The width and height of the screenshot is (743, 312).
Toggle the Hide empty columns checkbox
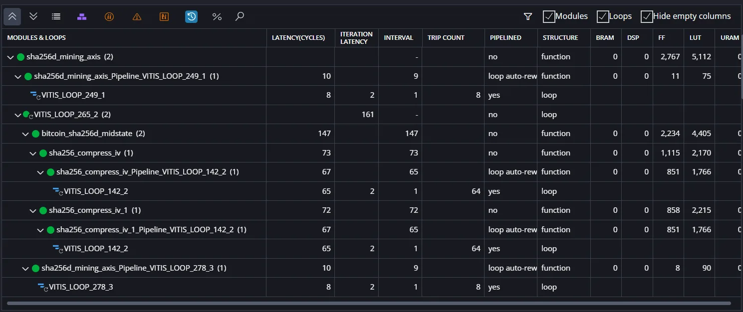647,16
